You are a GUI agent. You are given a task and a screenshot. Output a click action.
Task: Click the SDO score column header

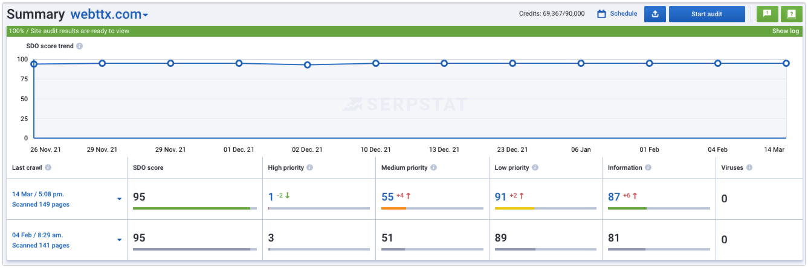(148, 167)
